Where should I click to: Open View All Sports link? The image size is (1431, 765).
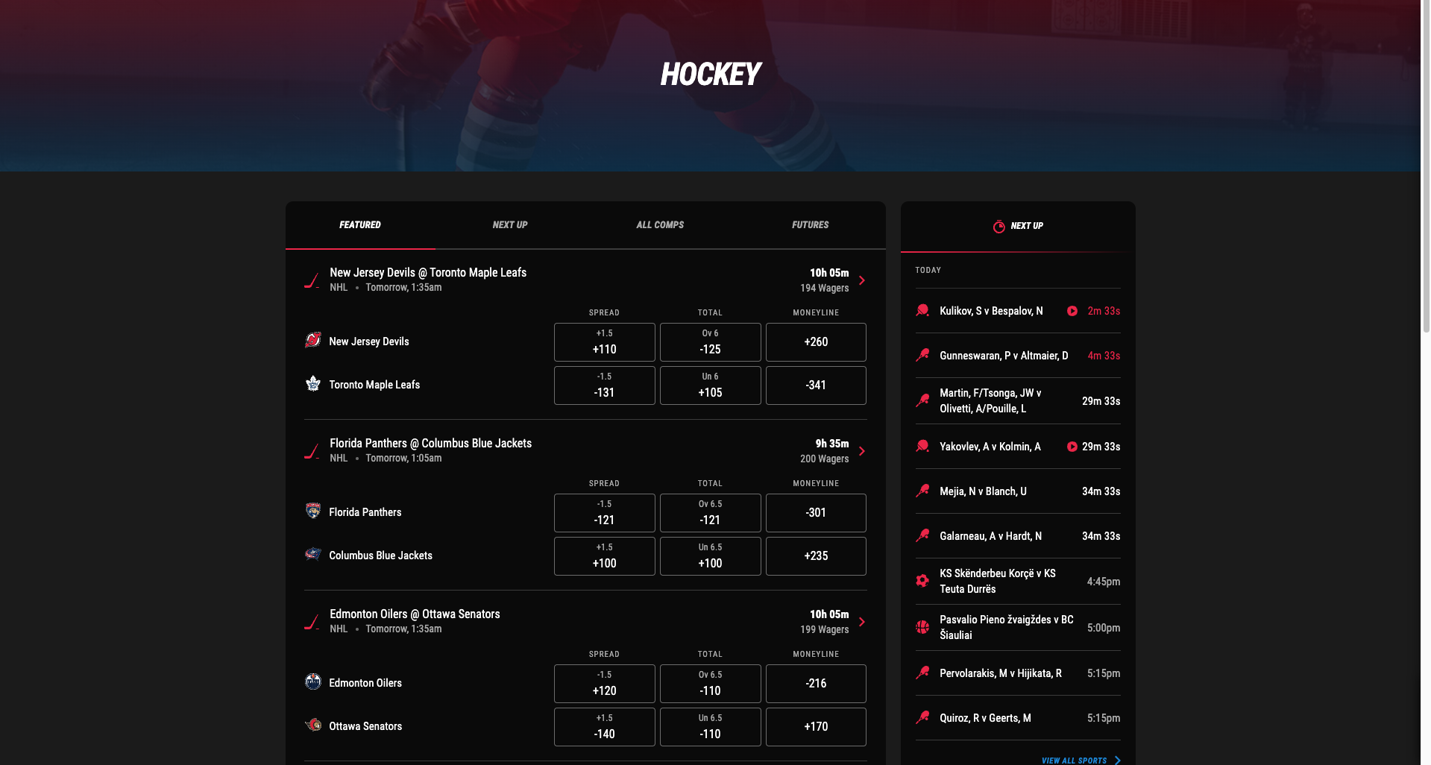(x=1074, y=761)
